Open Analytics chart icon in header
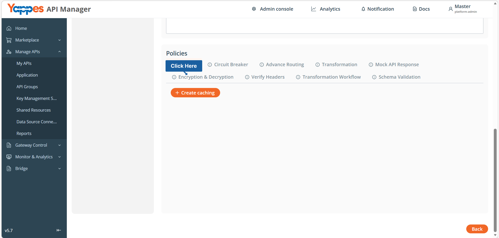This screenshot has width=499, height=238. click(314, 9)
